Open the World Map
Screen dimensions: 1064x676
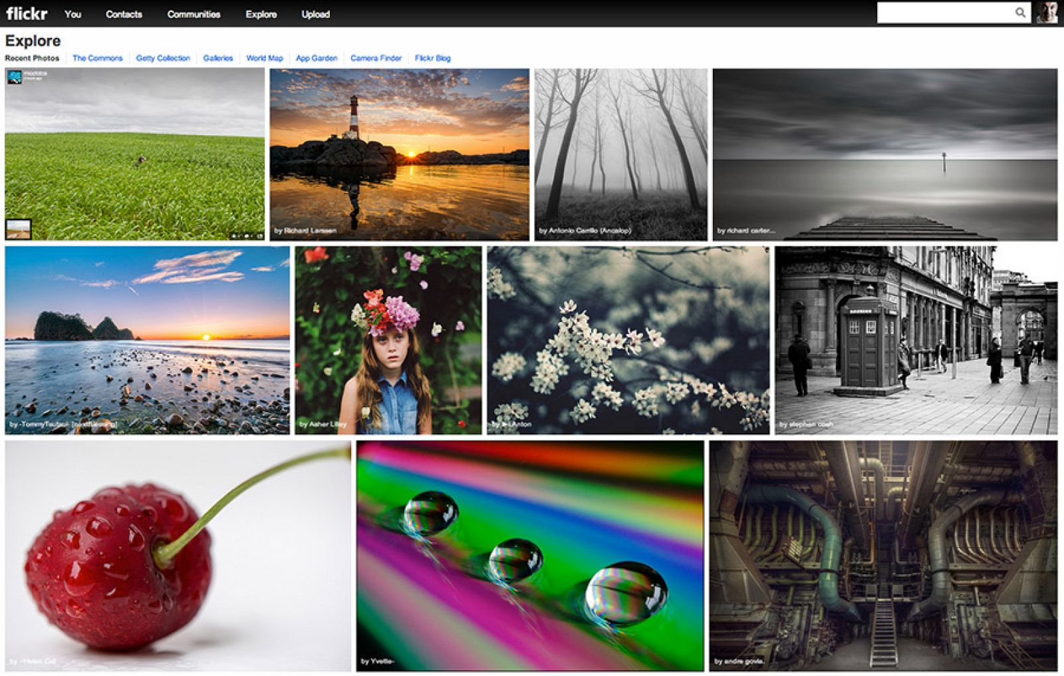point(263,58)
